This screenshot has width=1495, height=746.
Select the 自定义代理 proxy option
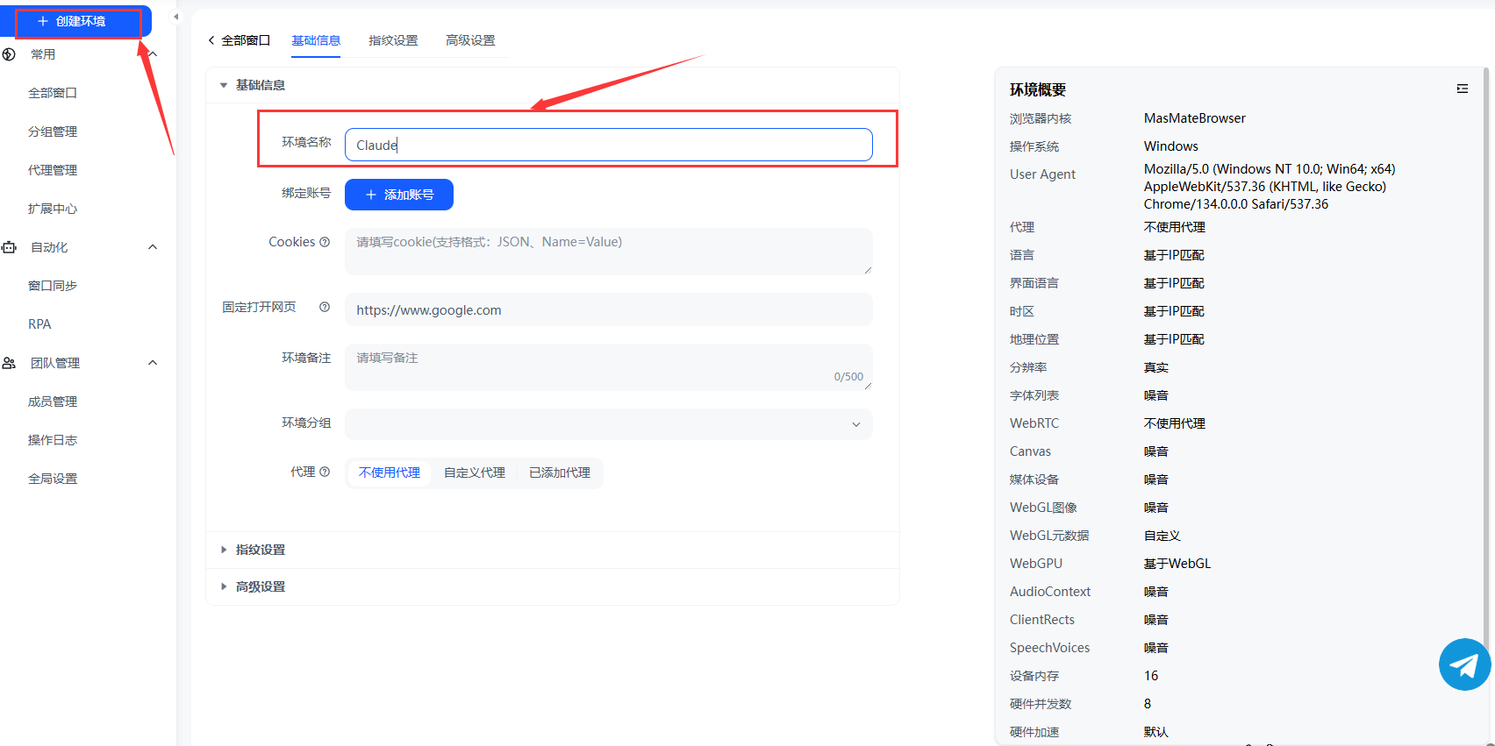point(474,472)
